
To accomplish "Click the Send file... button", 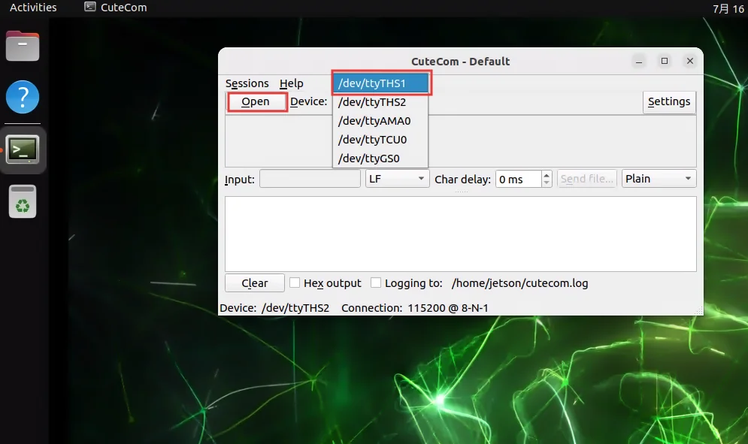I will [587, 179].
